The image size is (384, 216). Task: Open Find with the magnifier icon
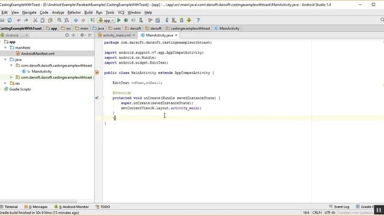pyautogui.click(x=59, y=20)
